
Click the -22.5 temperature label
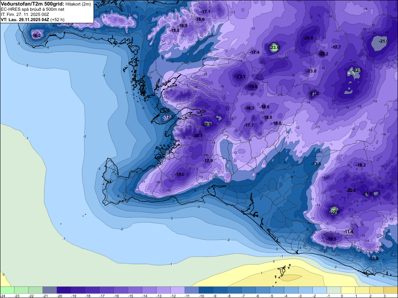pos(335,212)
